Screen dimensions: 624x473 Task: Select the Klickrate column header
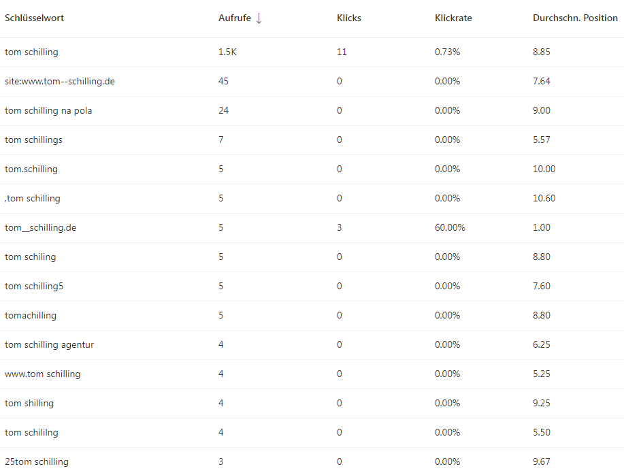tap(453, 18)
